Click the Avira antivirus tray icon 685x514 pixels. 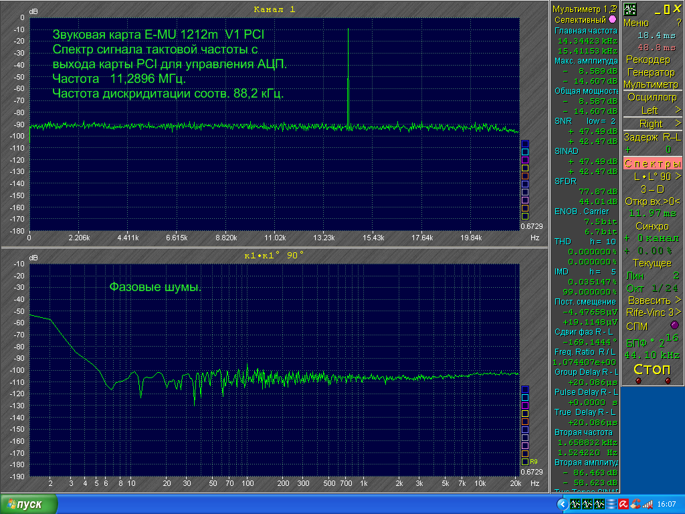tap(623, 504)
